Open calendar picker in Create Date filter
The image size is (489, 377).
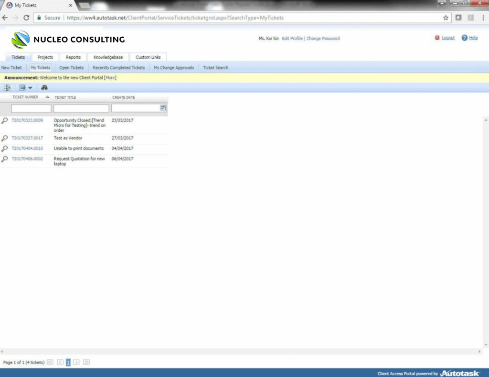click(163, 108)
